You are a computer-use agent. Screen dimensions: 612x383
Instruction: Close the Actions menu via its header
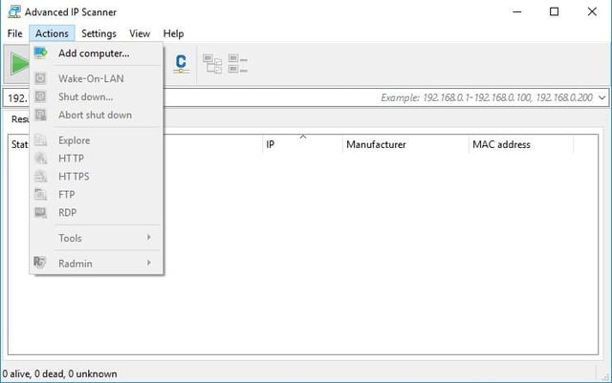point(52,33)
